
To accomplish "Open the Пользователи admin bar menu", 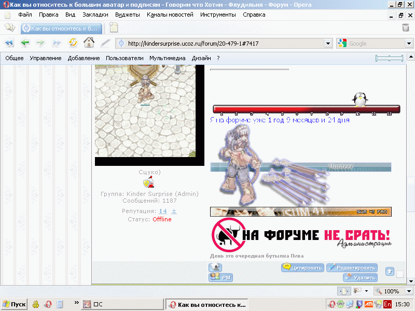I will 125,58.
